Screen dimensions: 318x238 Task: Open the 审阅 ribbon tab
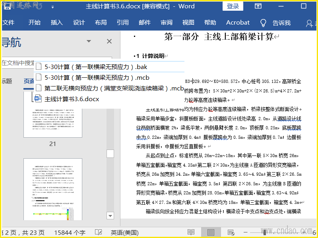pos(167,23)
